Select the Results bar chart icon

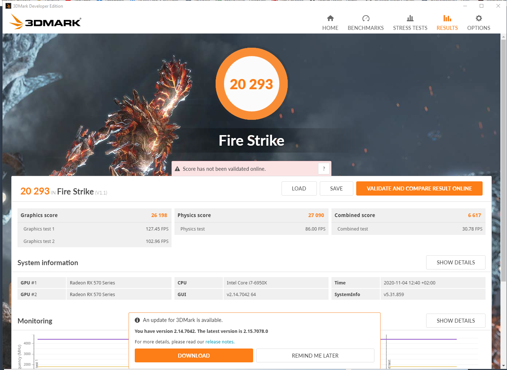pyautogui.click(x=447, y=18)
